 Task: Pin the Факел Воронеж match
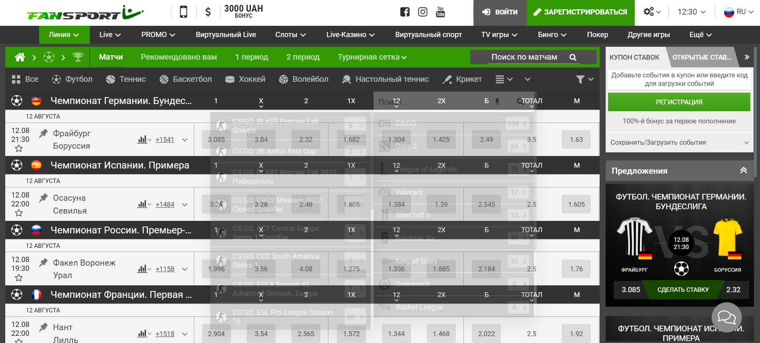pos(43,263)
